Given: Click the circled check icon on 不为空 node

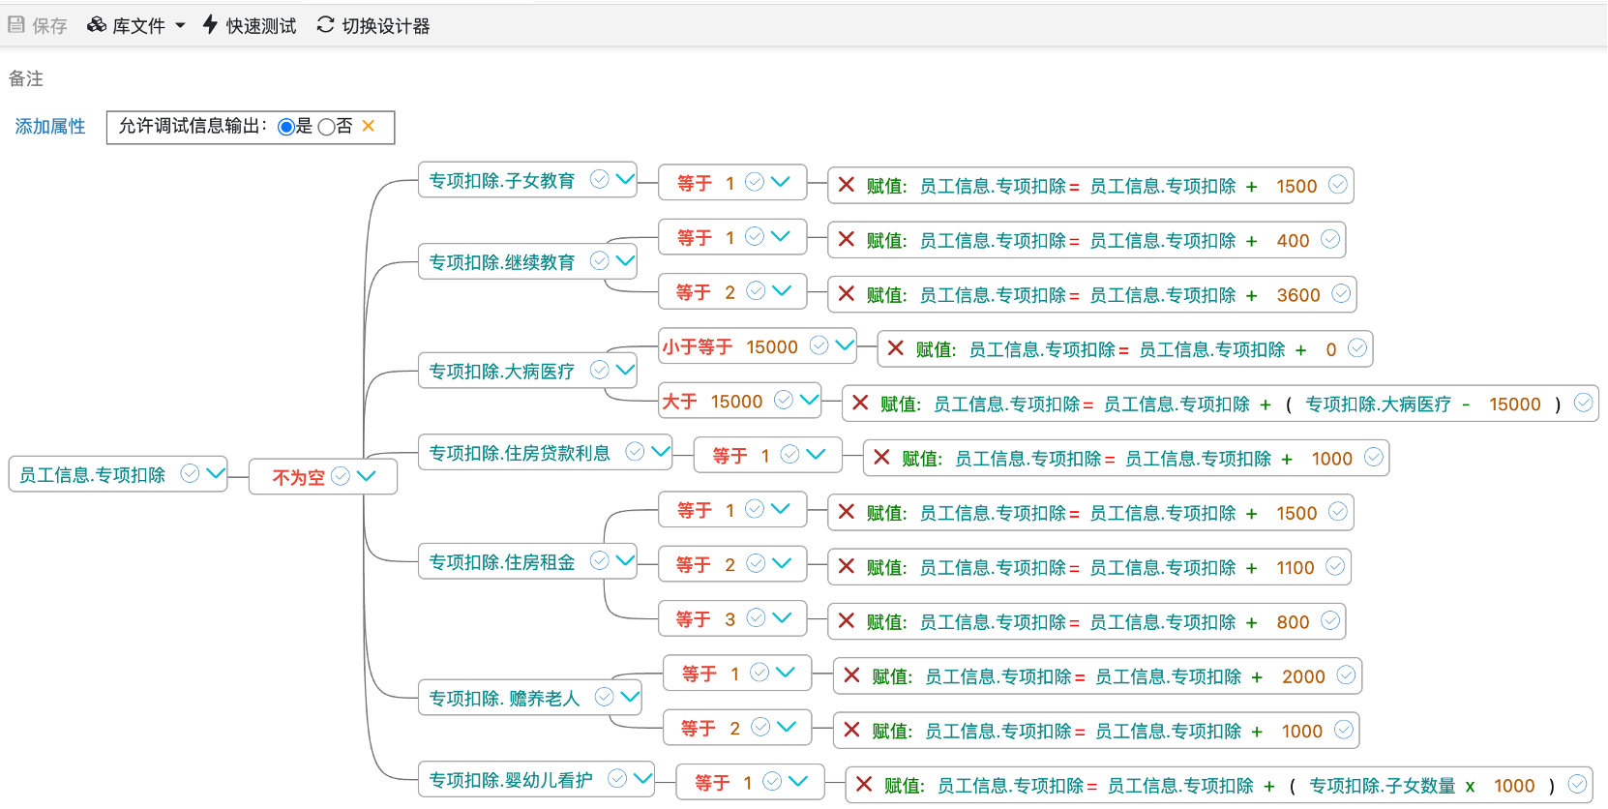Looking at the screenshot, I should pos(341,476).
